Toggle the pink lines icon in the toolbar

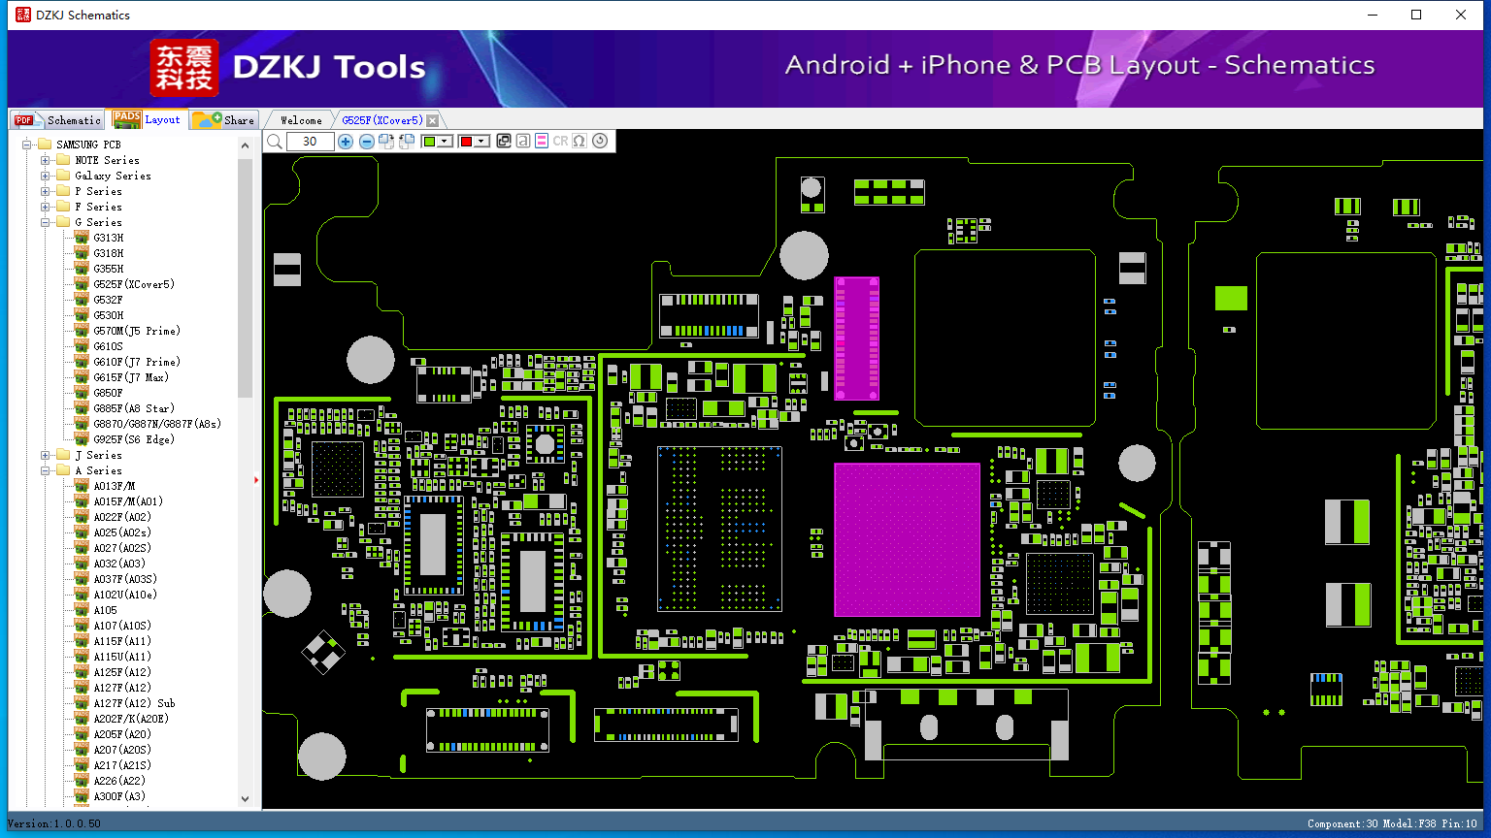tap(542, 142)
